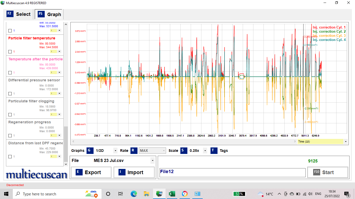Image resolution: width=355 pixels, height=199 pixels.
Task: Click the Inj. correction Cyl. 4 legend
Action: (x=329, y=40)
